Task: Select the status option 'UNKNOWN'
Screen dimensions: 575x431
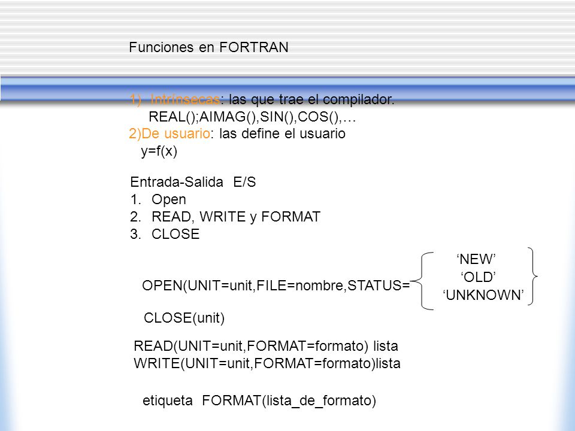Action: (483, 295)
